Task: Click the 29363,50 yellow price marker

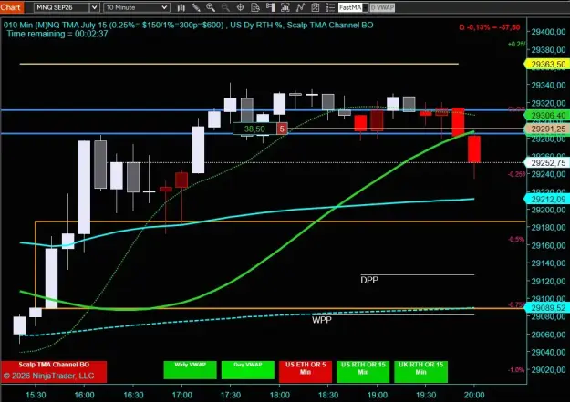Action: (x=547, y=65)
